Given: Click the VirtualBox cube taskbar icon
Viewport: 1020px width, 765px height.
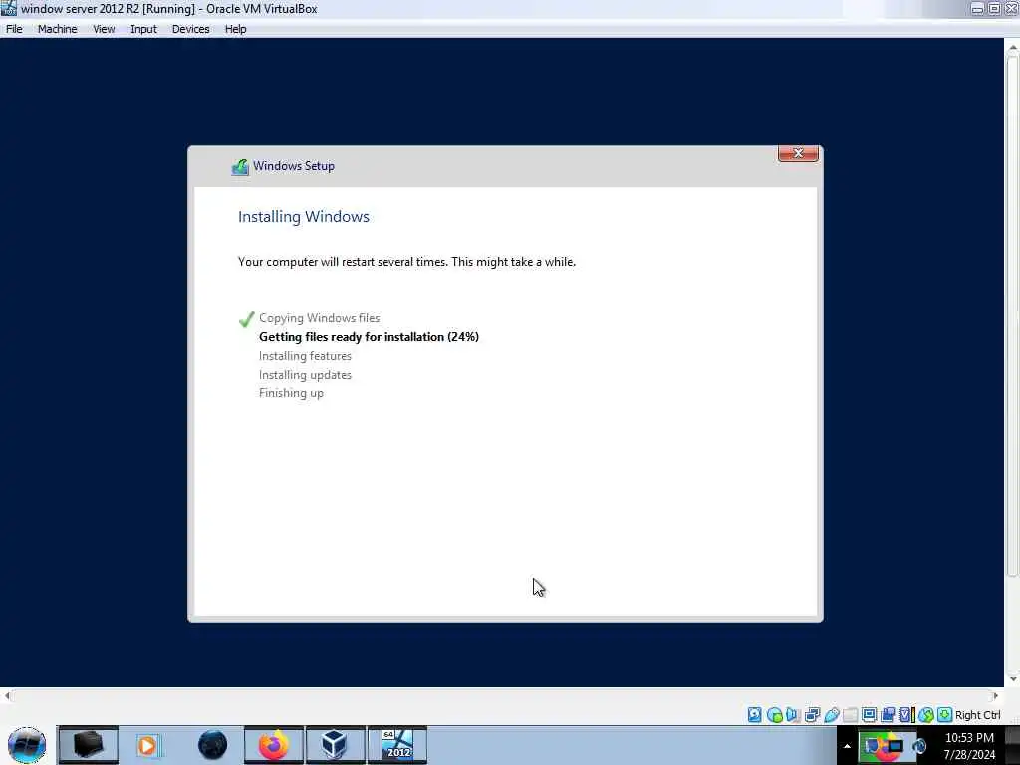Looking at the screenshot, I should tap(335, 745).
